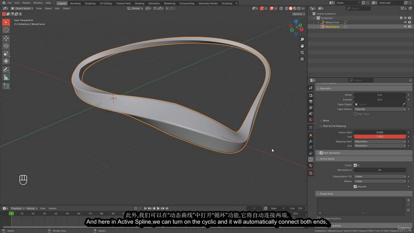Open the Keying menu in timeline
This screenshot has height=233, width=414.
click(x=32, y=209)
